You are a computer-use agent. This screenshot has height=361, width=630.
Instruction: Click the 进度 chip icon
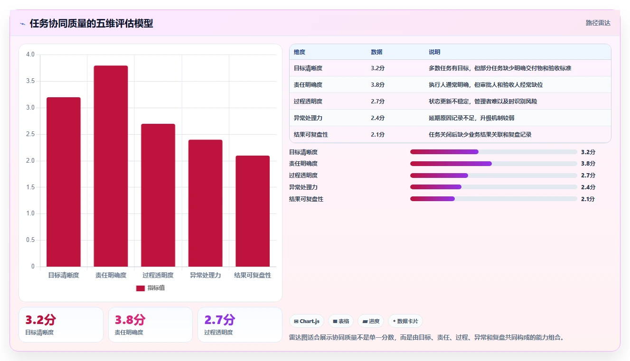[x=365, y=321]
